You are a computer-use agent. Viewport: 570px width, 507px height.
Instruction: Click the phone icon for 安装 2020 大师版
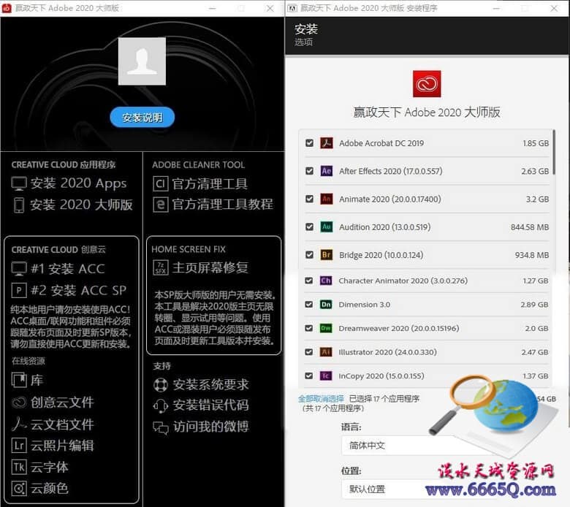pyautogui.click(x=19, y=205)
